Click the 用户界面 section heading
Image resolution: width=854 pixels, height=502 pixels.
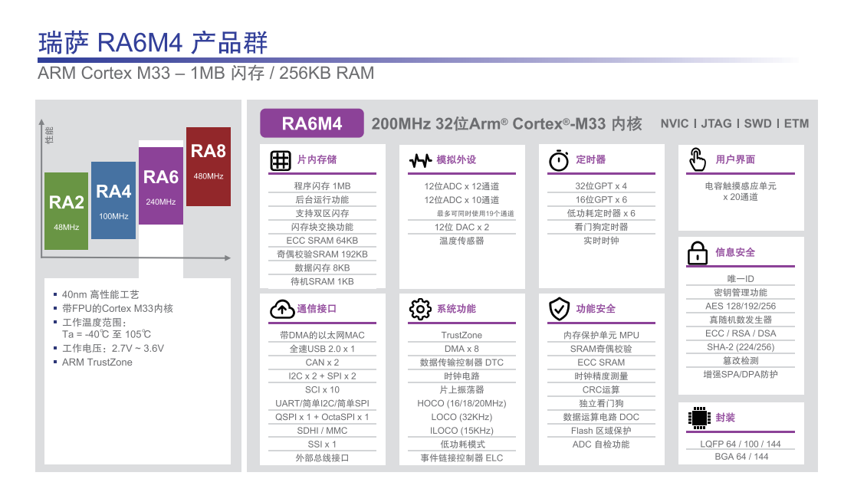click(735, 159)
